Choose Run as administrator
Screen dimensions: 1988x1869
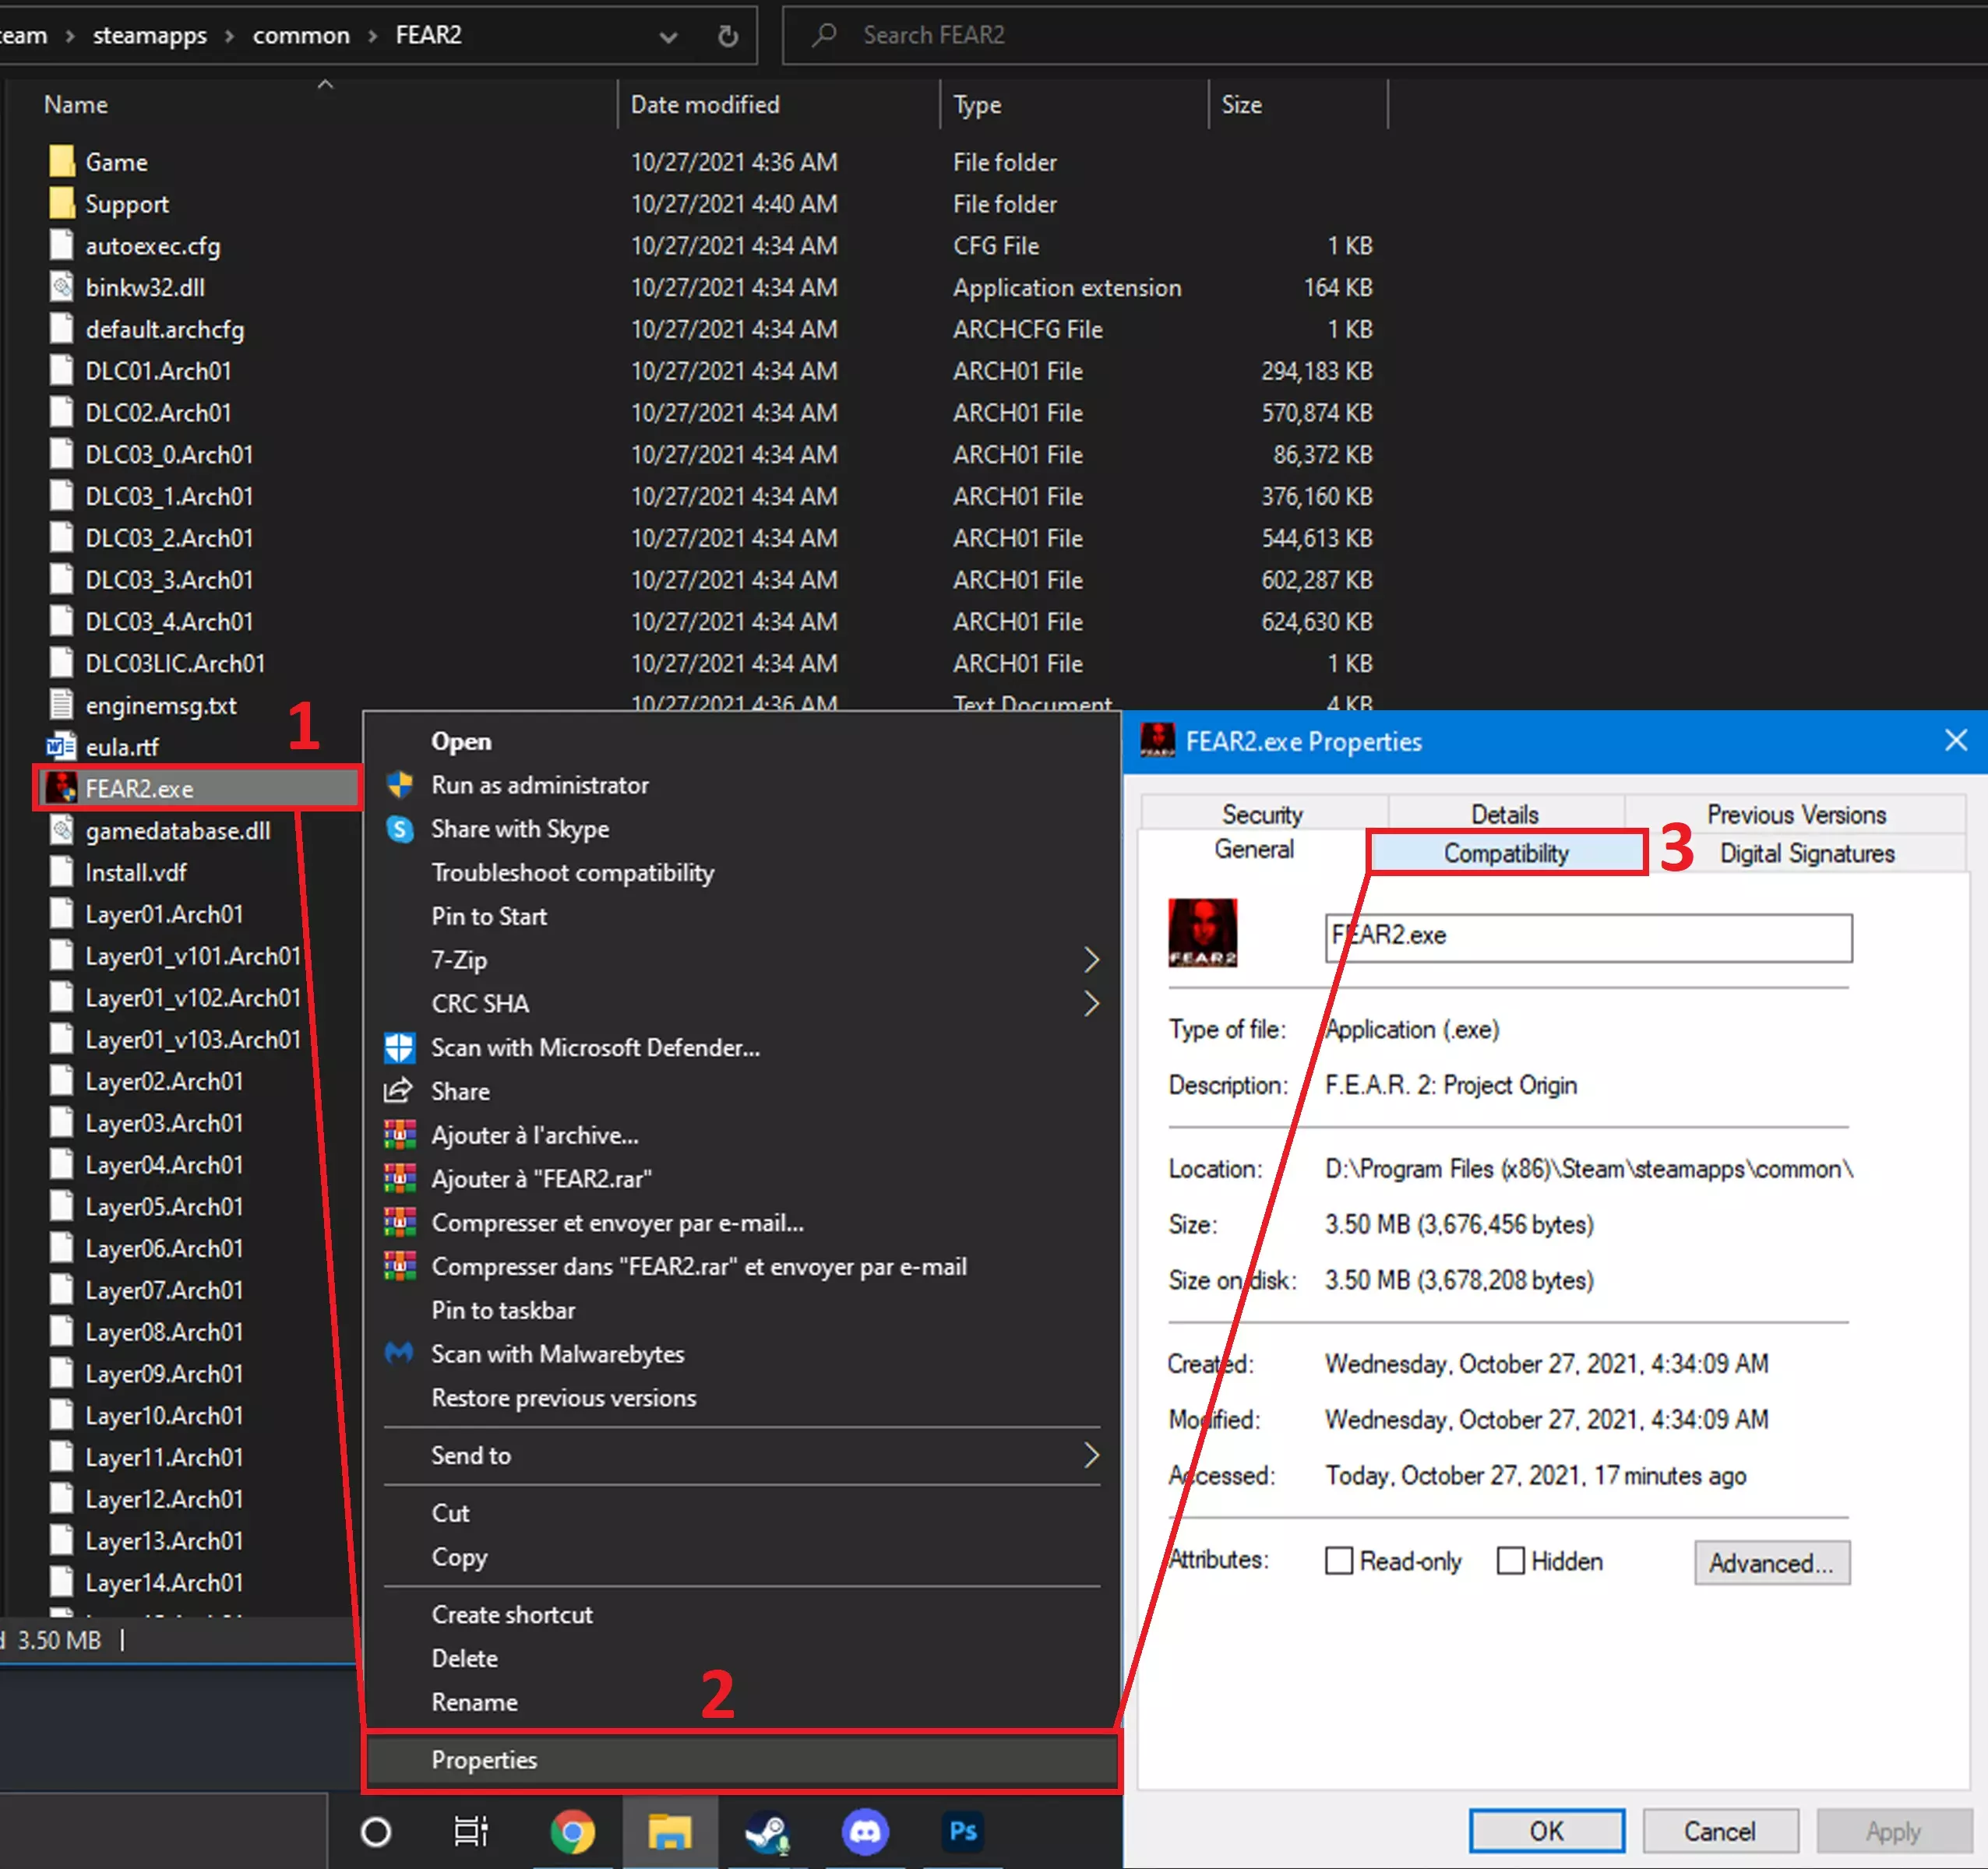540,786
